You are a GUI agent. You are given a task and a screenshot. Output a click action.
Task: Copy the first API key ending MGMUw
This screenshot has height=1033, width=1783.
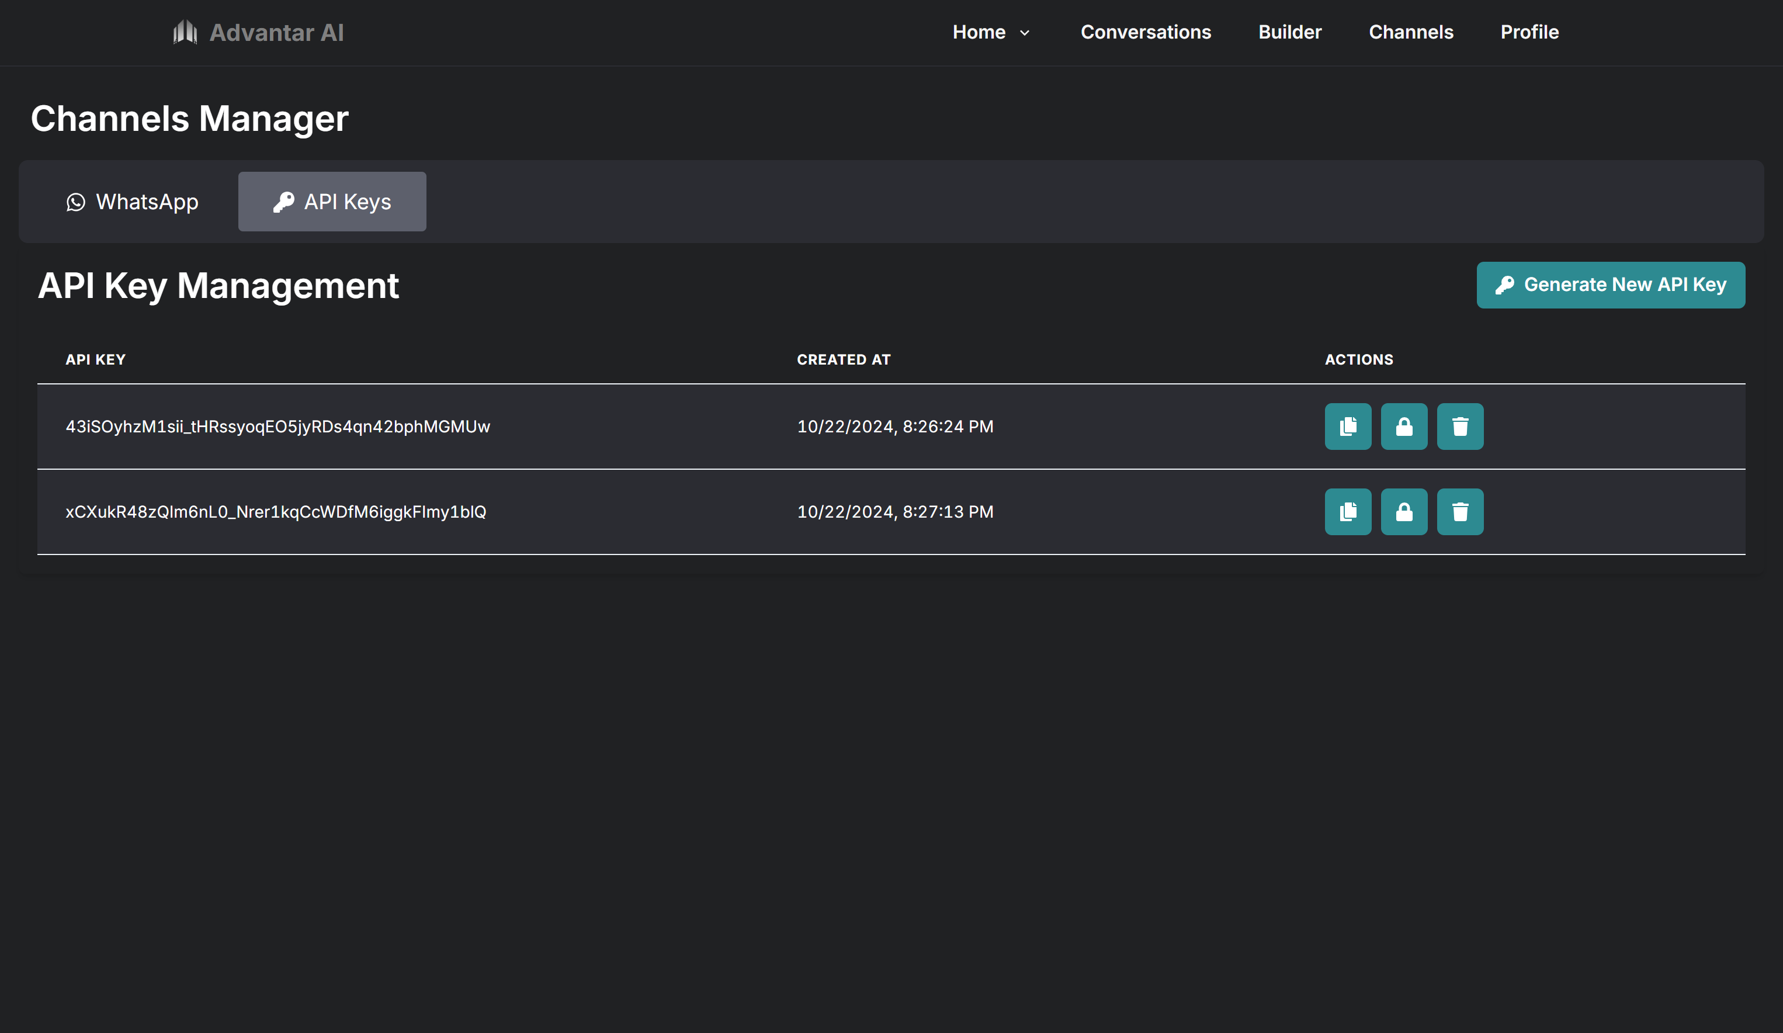pos(1348,427)
